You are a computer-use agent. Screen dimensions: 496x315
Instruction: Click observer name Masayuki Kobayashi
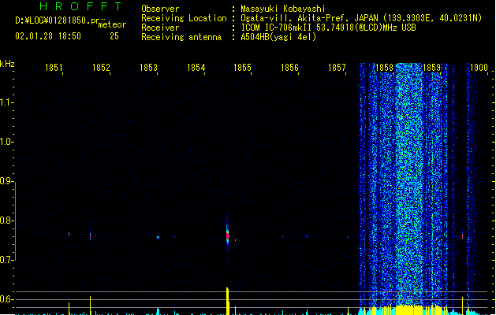283,9
